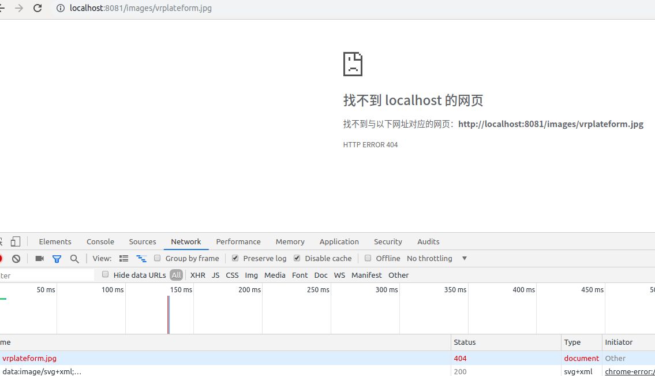Show overview waterfall in network panel
655x376 pixels.
click(141, 258)
